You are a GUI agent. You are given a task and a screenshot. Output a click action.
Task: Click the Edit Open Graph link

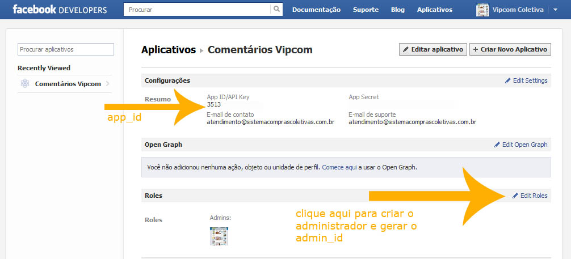click(x=524, y=145)
